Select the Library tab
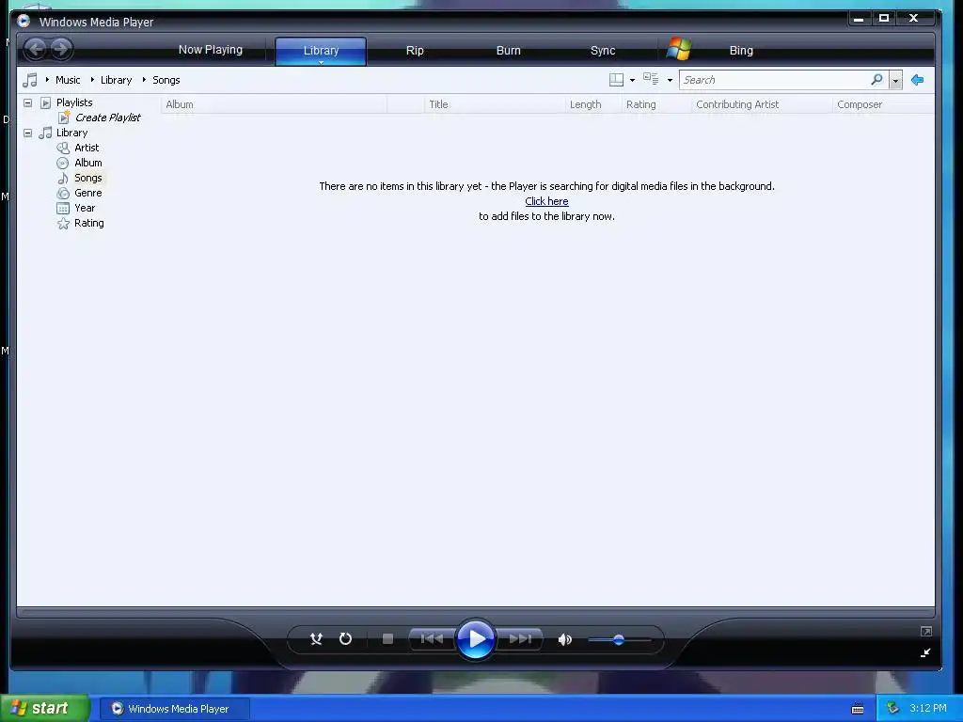This screenshot has height=722, width=963. pos(321,51)
